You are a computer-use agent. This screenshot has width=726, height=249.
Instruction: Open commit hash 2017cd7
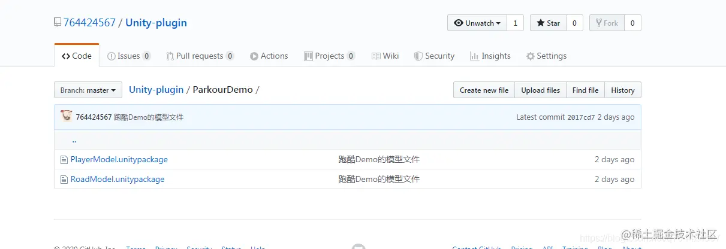[581, 117]
